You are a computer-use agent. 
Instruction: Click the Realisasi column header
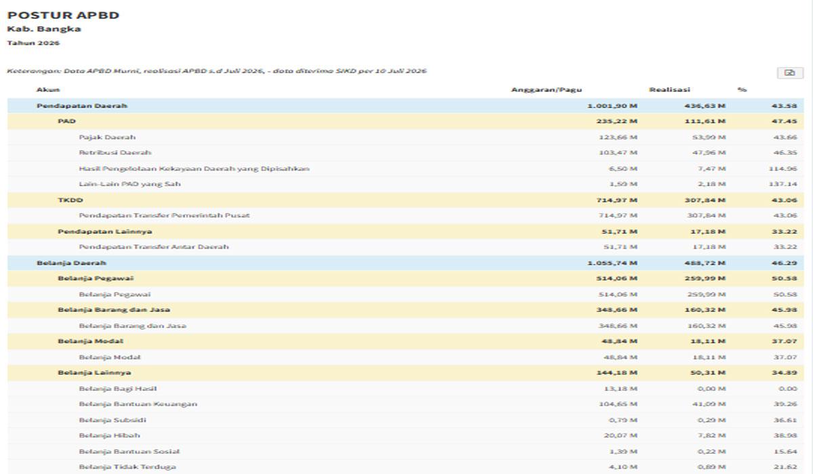point(669,89)
